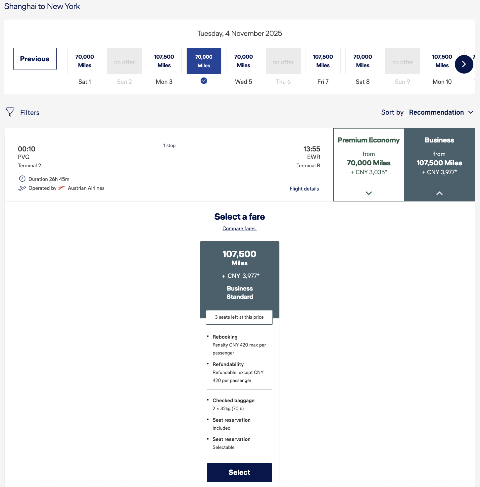Collapse the Business fare panel
This screenshot has height=487, width=480.
tap(439, 165)
